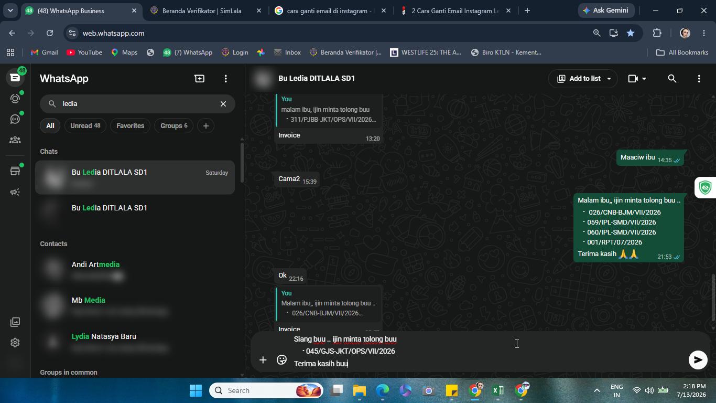Image resolution: width=716 pixels, height=403 pixels.
Task: Open the Channels icon in WhatsApp sidebar
Action: point(15,119)
